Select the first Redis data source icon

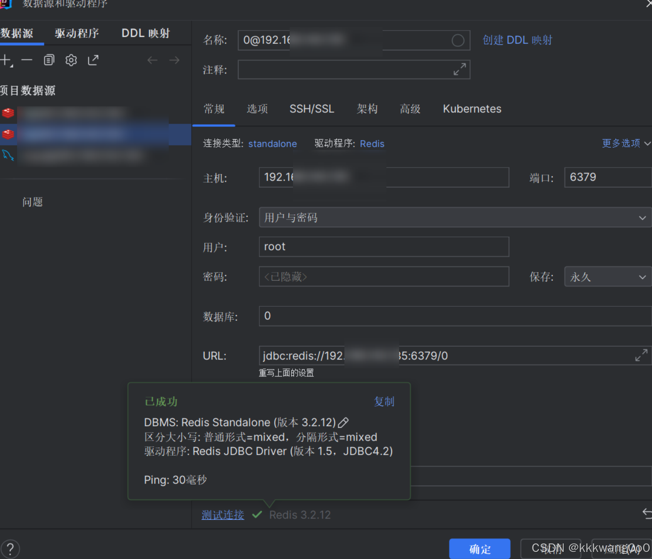pos(8,113)
